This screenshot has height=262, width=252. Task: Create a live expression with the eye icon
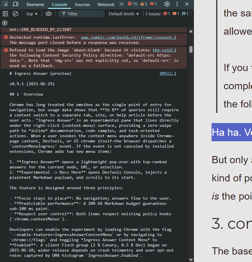pos(48,14)
